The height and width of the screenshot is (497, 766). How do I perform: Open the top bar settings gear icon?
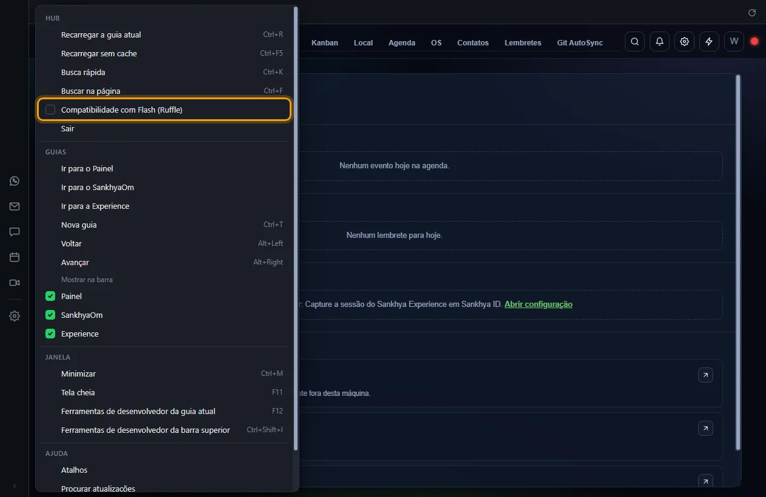[684, 42]
